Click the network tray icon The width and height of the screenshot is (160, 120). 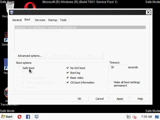point(128,117)
